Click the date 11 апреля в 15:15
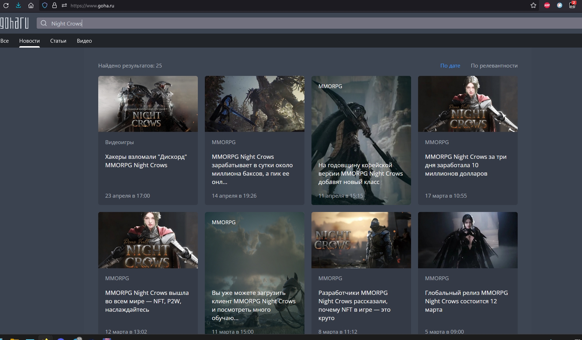 [x=341, y=196]
